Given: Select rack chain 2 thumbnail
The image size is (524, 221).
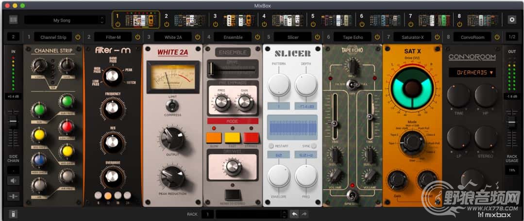Looking at the screenshot, I should tap(189, 20).
